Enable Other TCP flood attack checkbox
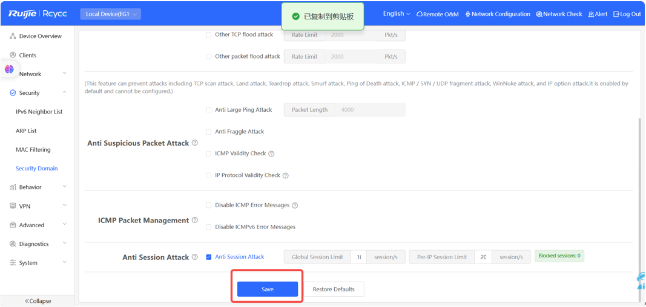 [x=208, y=35]
